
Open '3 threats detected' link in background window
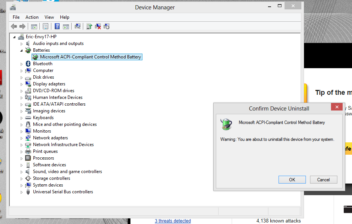173,221
